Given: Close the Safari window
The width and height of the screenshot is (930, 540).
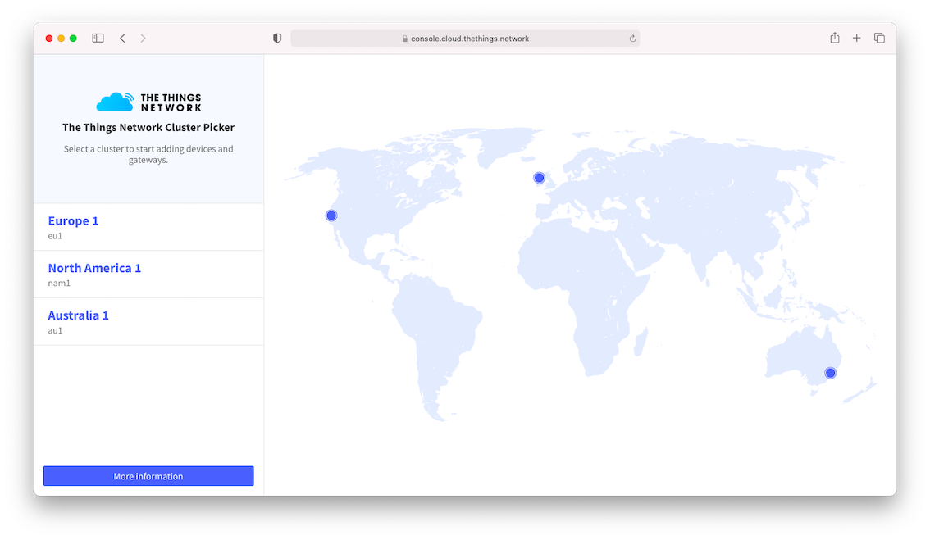Looking at the screenshot, I should [x=49, y=39].
